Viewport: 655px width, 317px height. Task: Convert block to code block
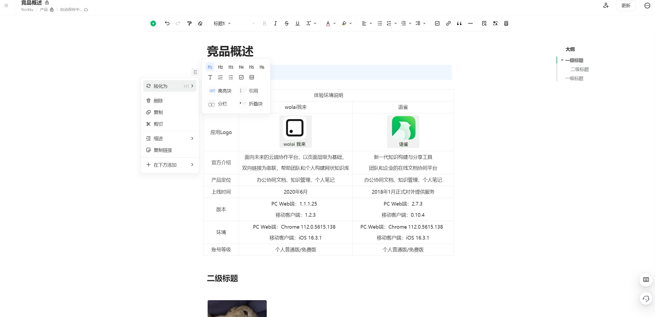point(252,77)
